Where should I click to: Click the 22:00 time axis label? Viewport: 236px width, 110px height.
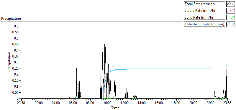(x=210, y=103)
